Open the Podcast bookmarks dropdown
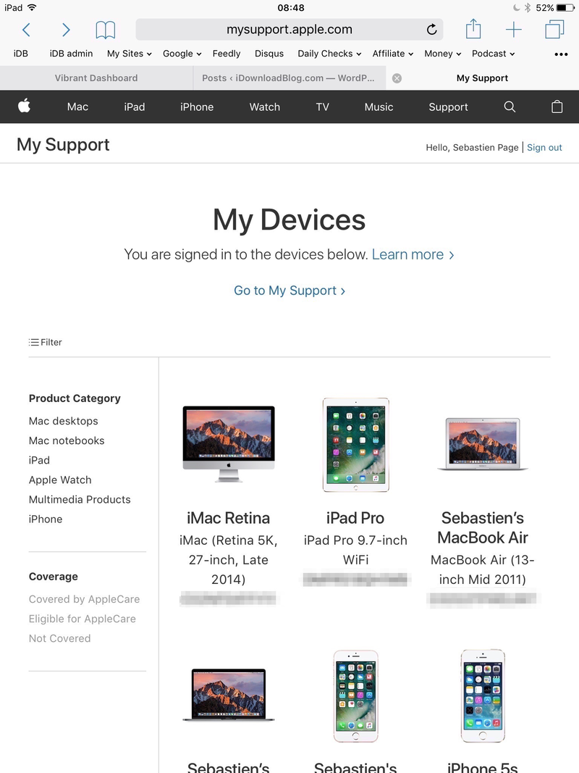 [x=494, y=53]
